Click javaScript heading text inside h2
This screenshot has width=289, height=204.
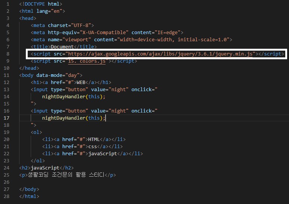pyautogui.click(x=45, y=168)
